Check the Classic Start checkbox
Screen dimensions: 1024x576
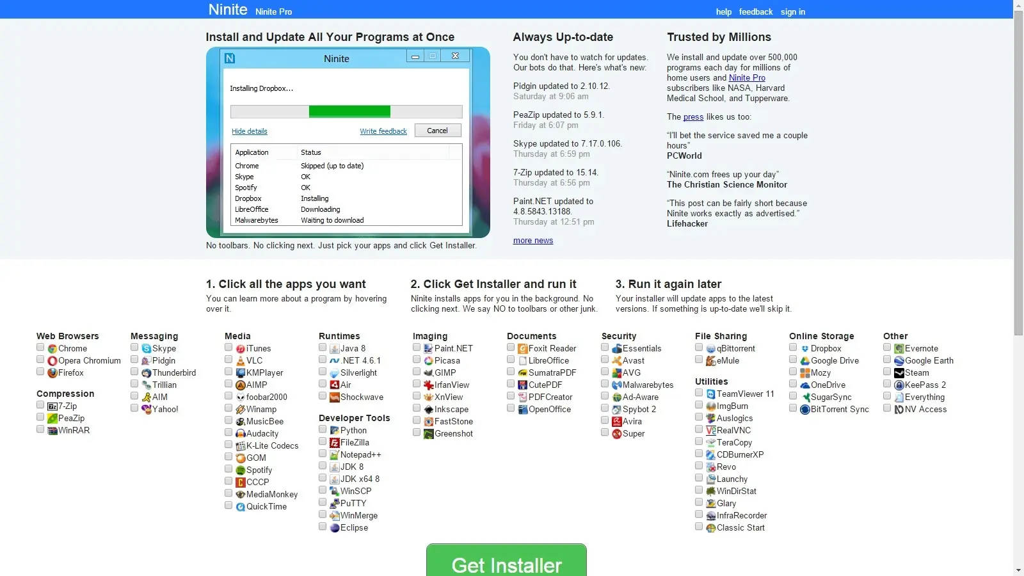pos(699,527)
